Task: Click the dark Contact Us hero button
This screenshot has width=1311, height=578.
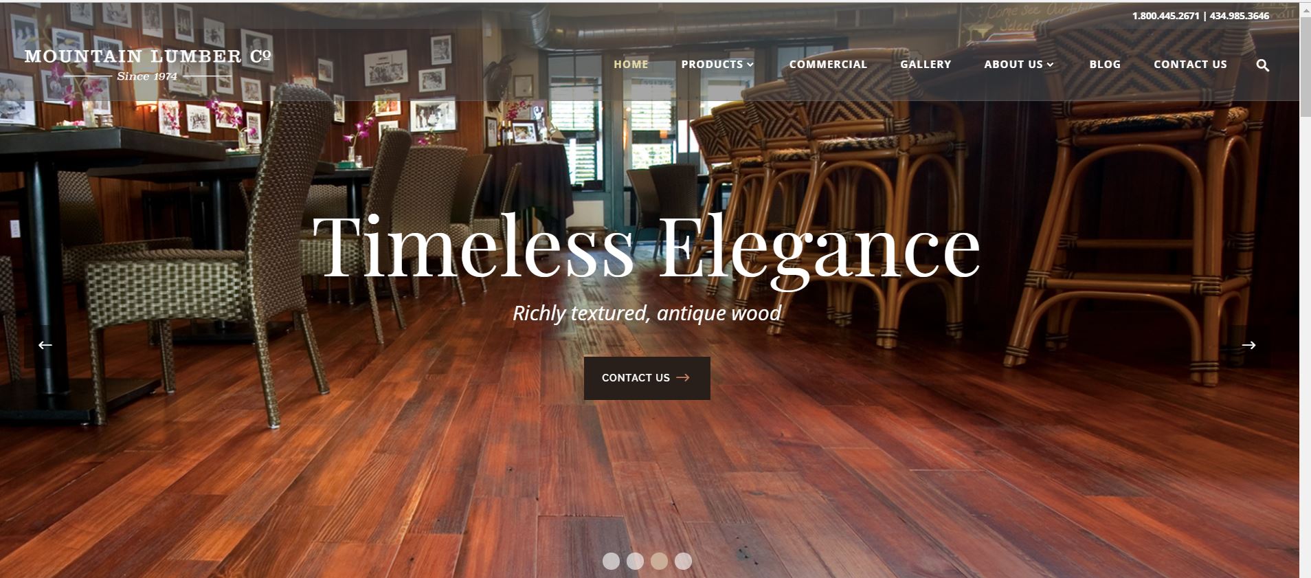Action: [x=647, y=378]
